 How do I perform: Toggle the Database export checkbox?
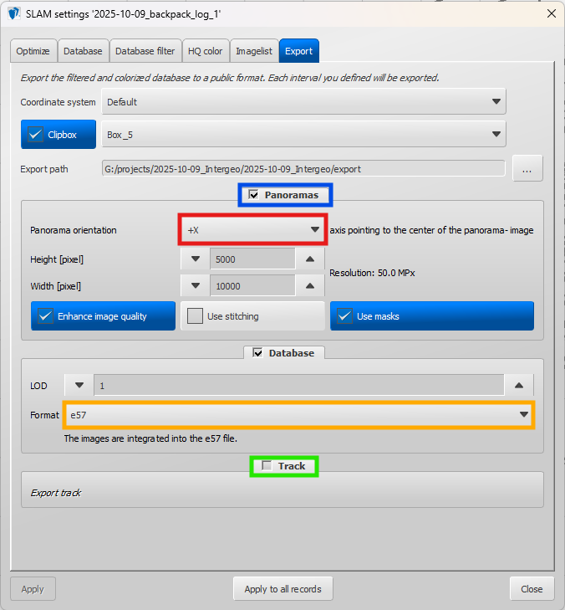[257, 353]
